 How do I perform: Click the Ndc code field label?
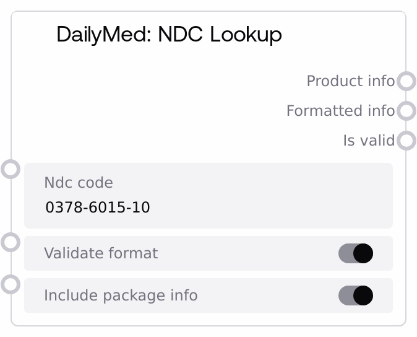[x=79, y=183]
